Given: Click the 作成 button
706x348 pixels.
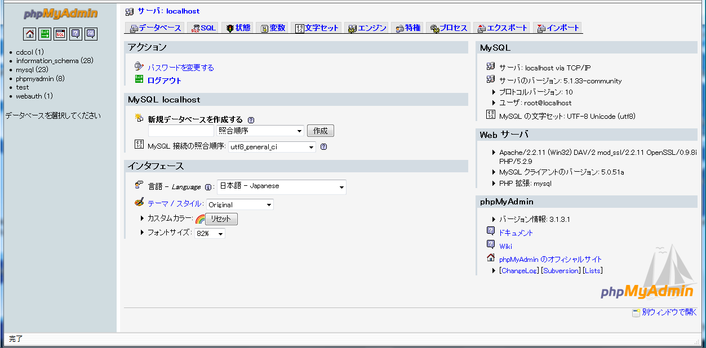Looking at the screenshot, I should [x=321, y=131].
